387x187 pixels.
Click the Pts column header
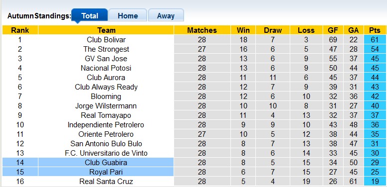(375, 30)
